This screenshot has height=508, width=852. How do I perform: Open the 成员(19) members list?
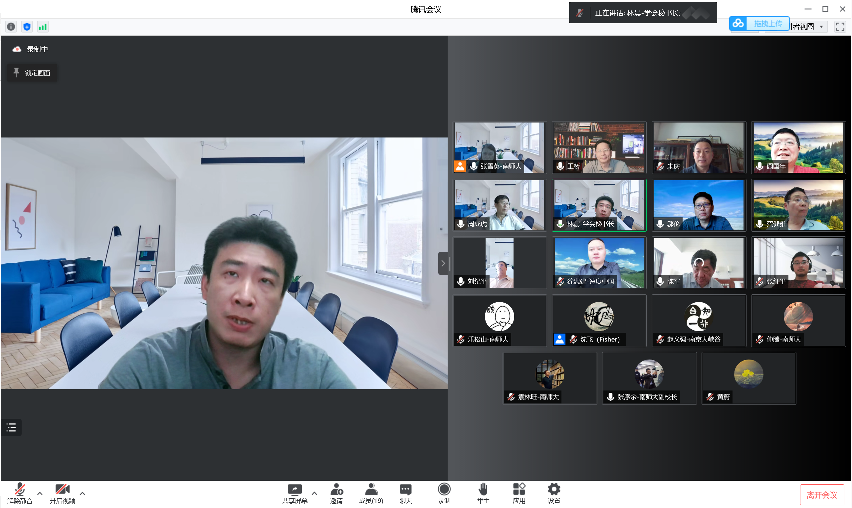pyautogui.click(x=371, y=494)
